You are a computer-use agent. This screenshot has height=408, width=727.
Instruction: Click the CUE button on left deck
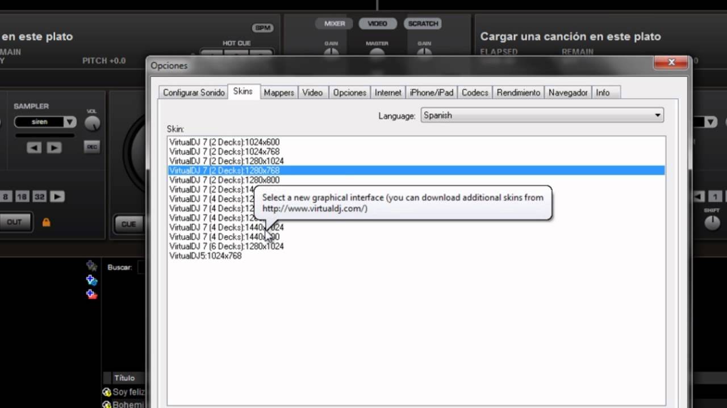[128, 224]
